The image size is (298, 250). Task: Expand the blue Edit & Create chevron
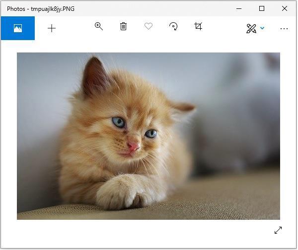(262, 29)
